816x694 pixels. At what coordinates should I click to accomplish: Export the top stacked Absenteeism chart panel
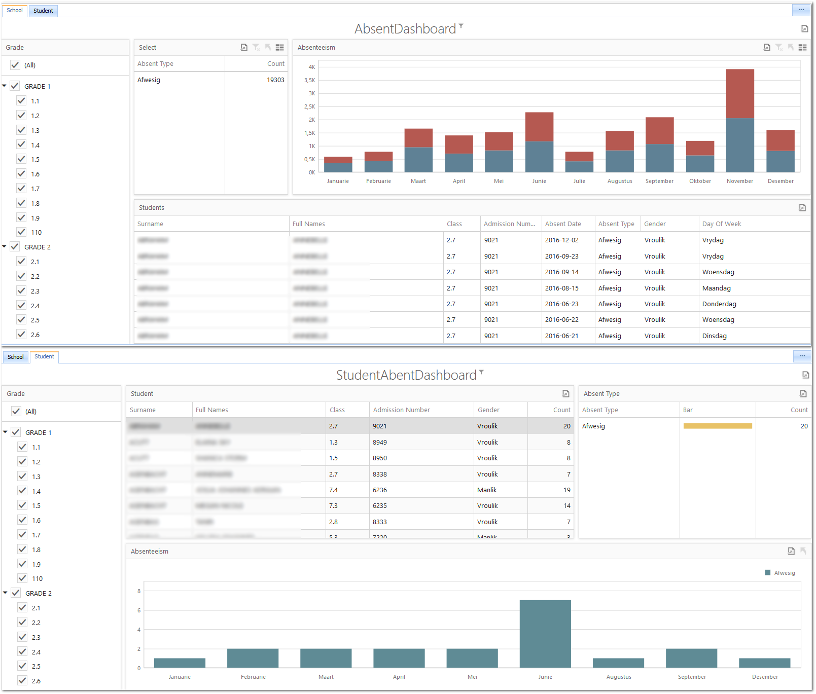[767, 47]
